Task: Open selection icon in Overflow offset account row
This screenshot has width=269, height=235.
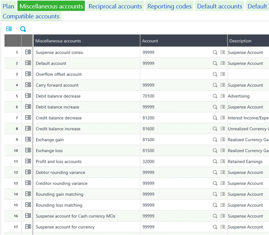Action: [223, 74]
